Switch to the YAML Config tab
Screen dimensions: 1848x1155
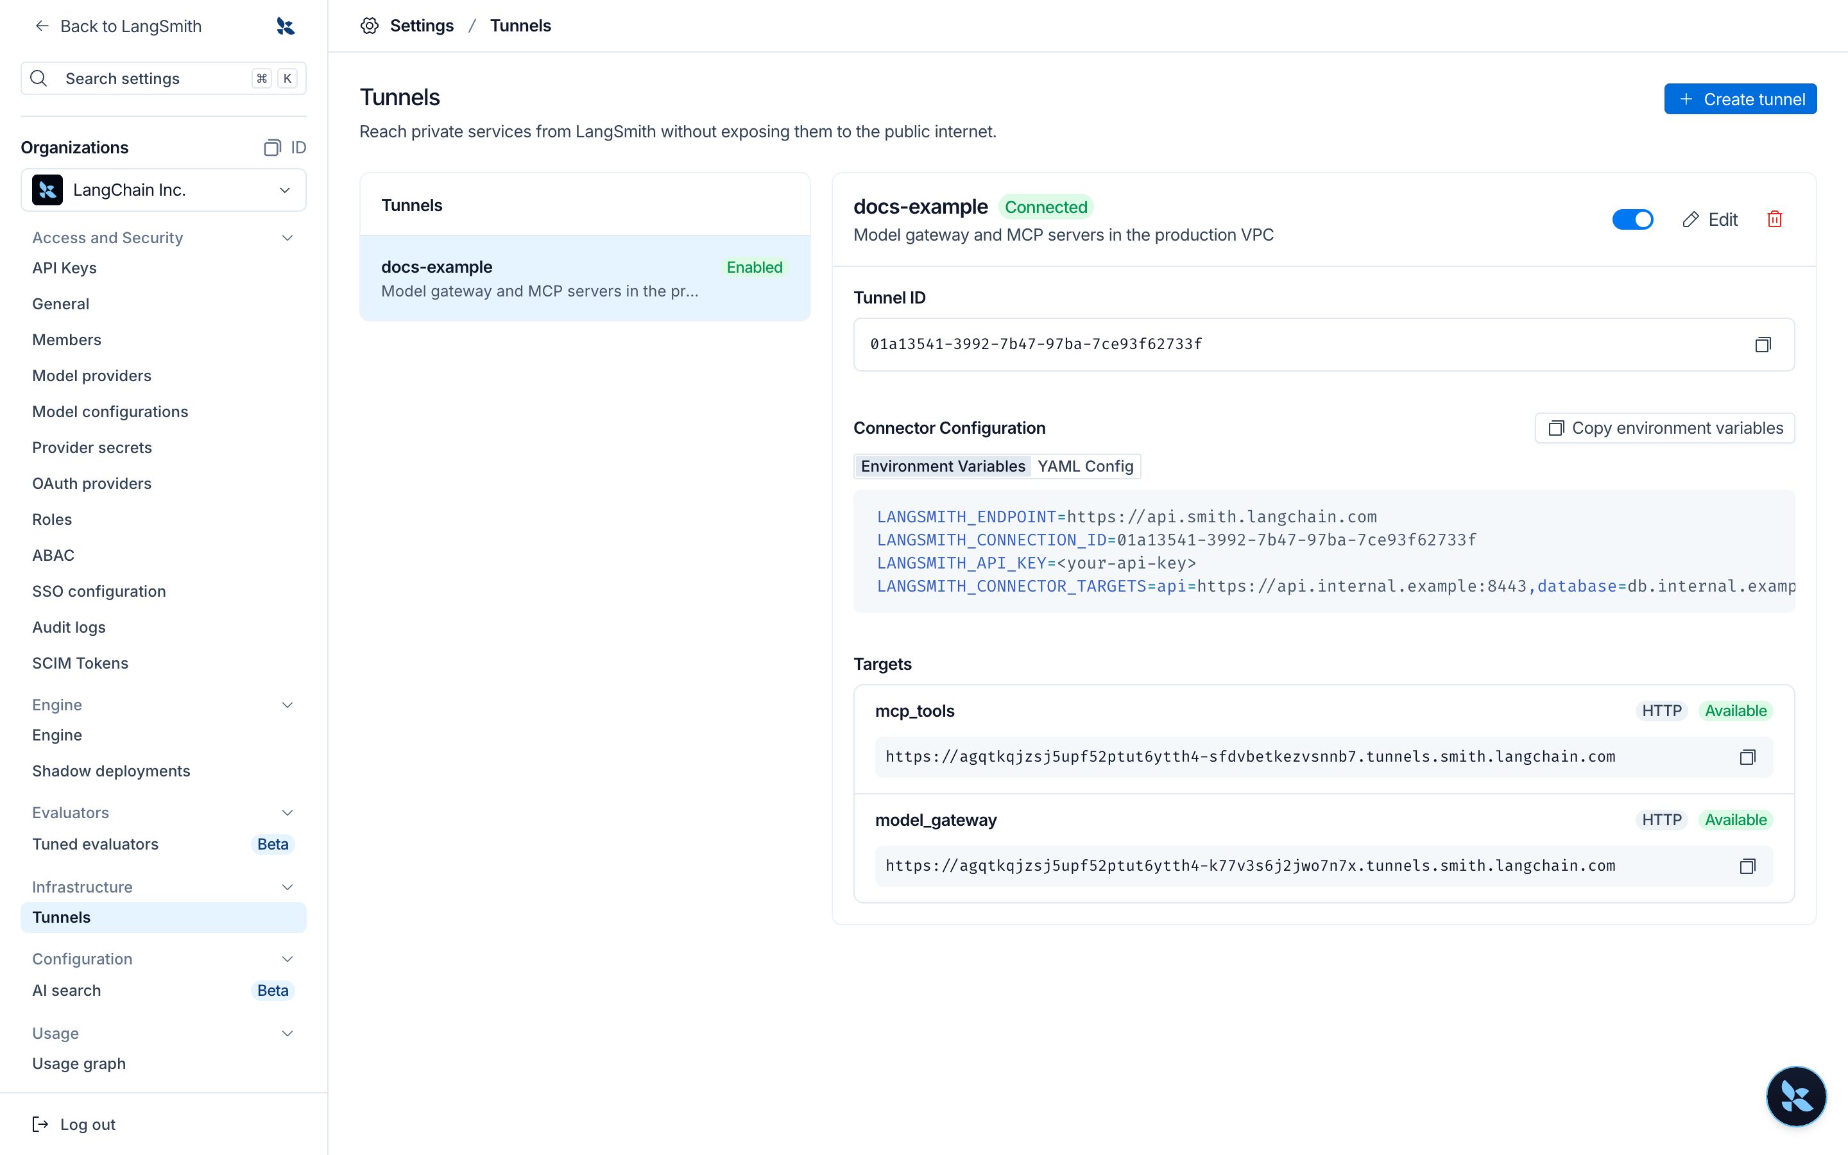pos(1085,466)
